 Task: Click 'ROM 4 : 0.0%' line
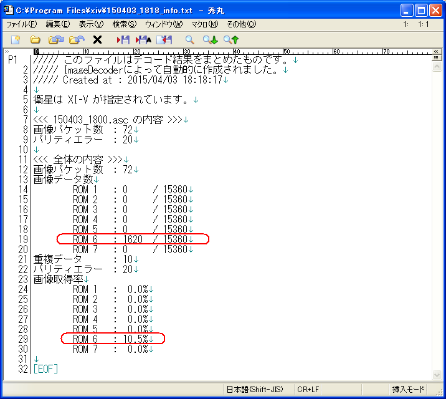click(x=113, y=319)
